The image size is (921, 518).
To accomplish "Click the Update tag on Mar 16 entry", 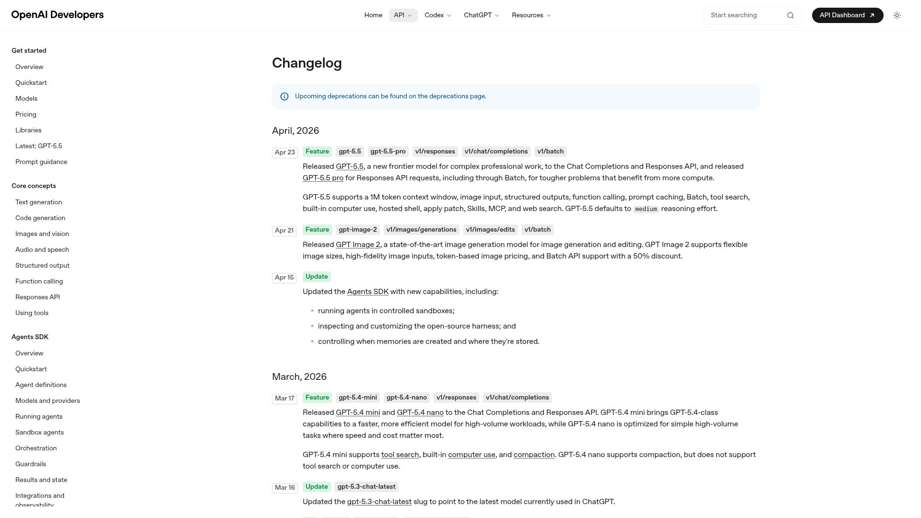I will (317, 487).
